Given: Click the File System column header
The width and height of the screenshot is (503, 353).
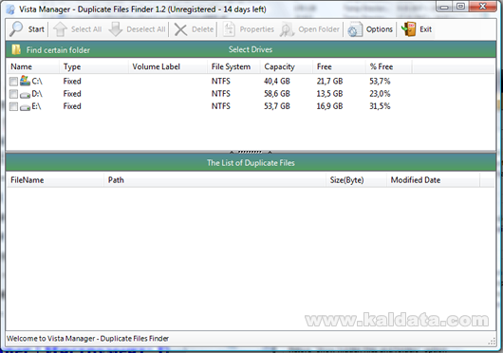Looking at the screenshot, I should point(233,66).
